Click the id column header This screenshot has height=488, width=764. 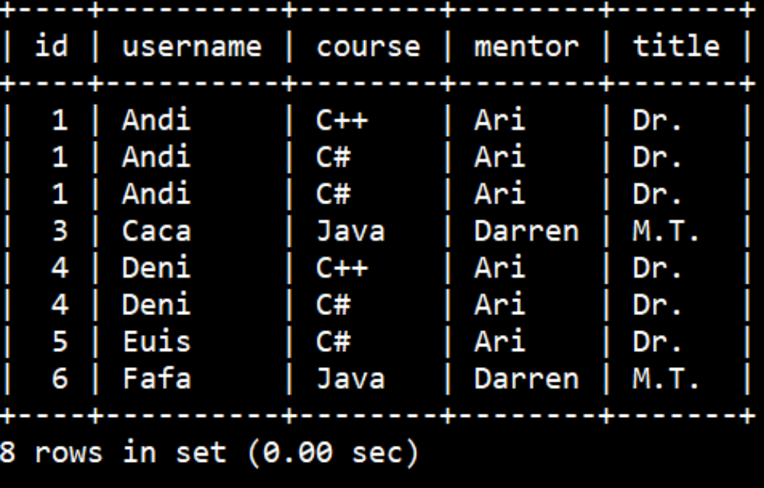pyautogui.click(x=51, y=46)
